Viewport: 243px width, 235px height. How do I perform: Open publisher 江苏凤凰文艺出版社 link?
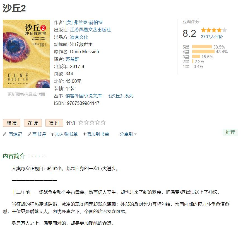tap(90, 30)
